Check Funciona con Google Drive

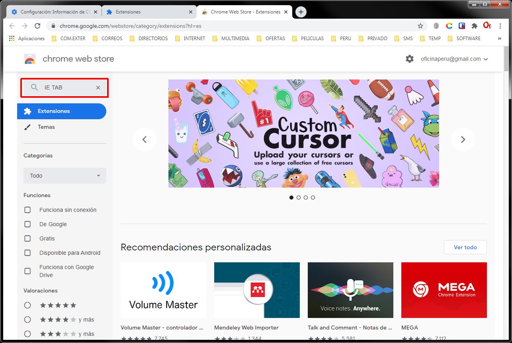click(27, 271)
